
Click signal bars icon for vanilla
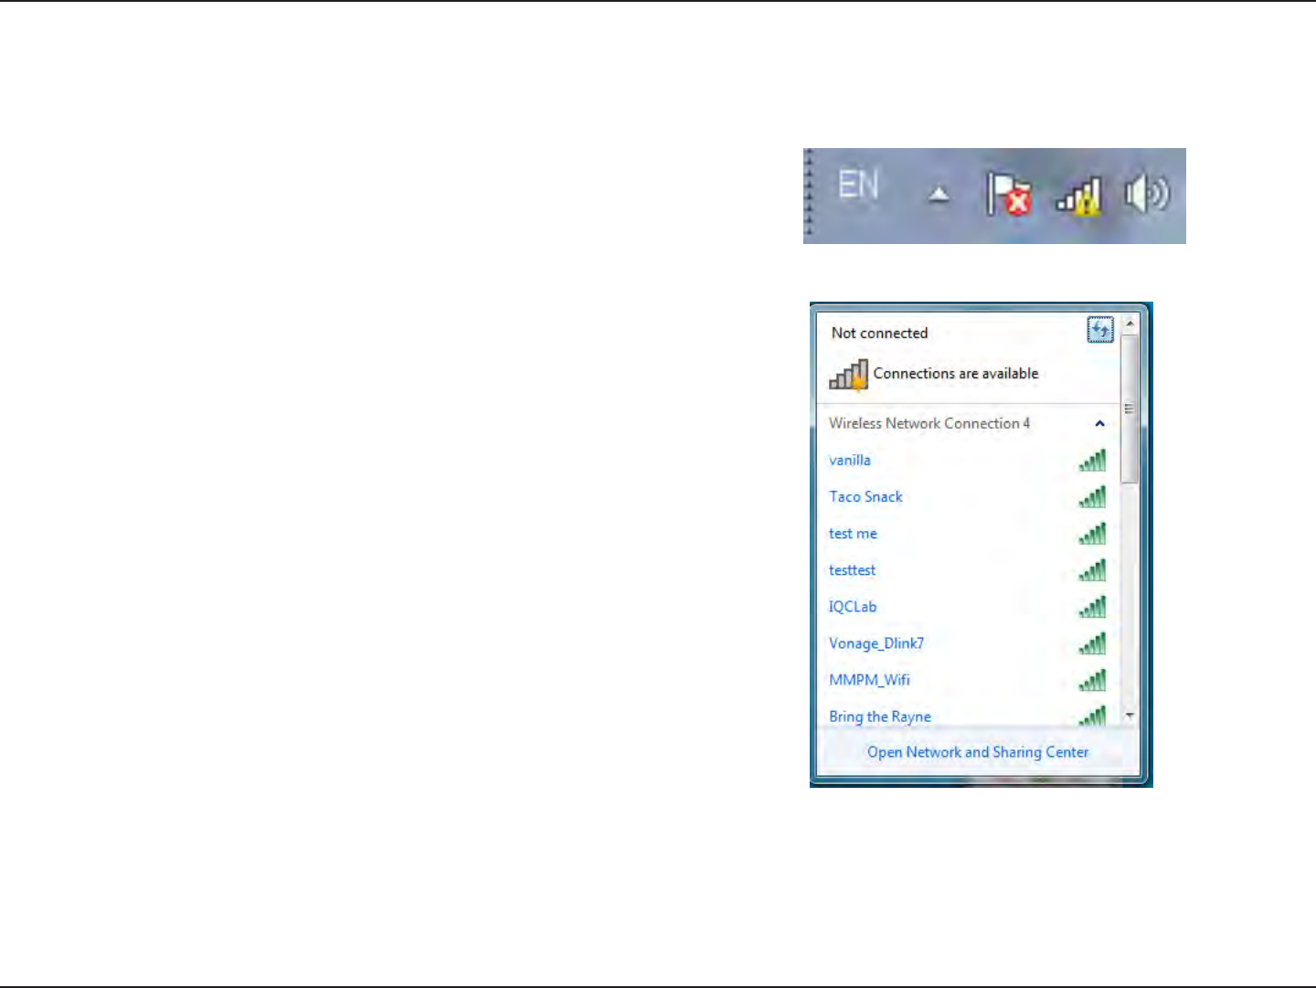(x=1092, y=460)
